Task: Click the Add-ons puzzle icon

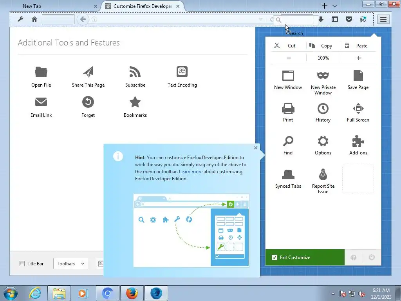Action: coord(358,141)
